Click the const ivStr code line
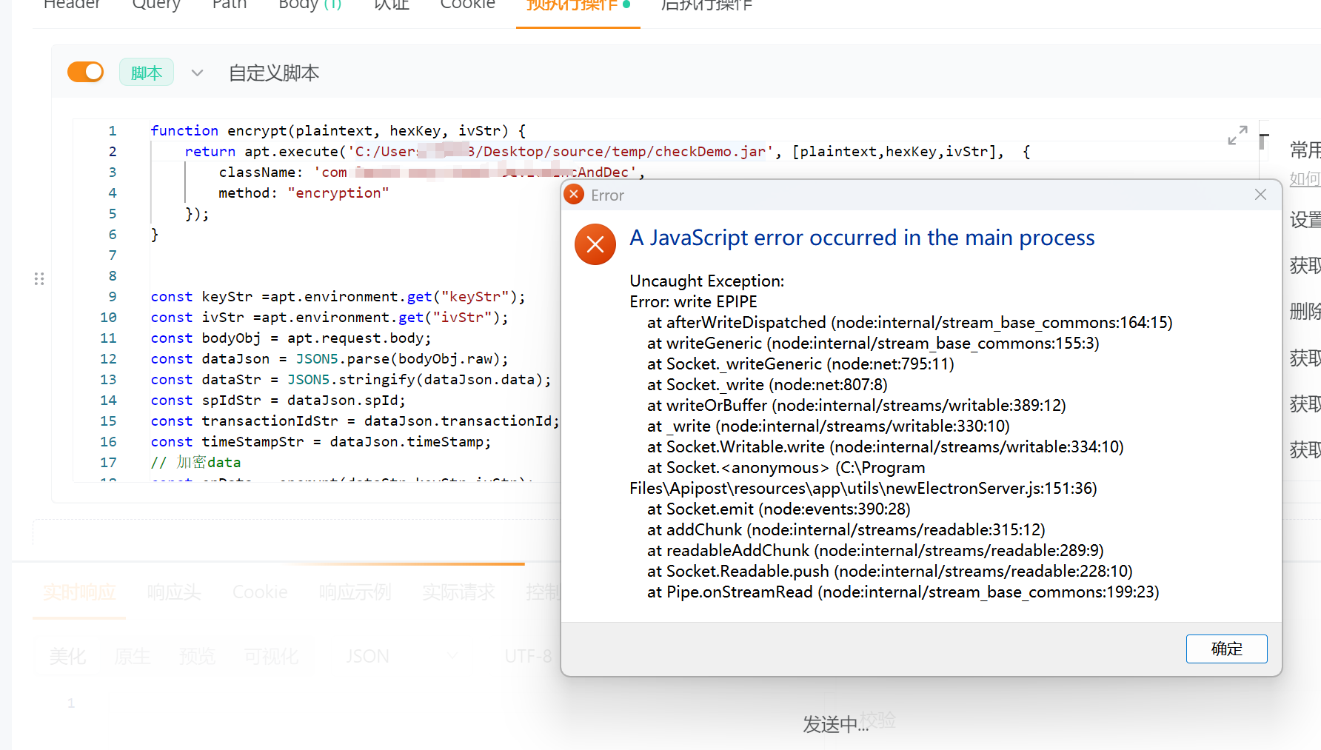The width and height of the screenshot is (1321, 750). [330, 318]
